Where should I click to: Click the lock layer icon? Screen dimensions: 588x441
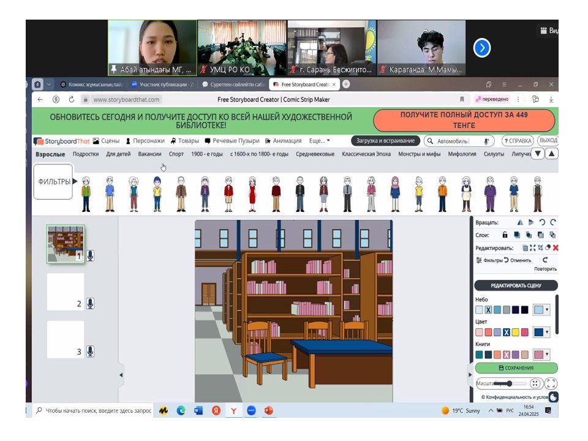505,235
